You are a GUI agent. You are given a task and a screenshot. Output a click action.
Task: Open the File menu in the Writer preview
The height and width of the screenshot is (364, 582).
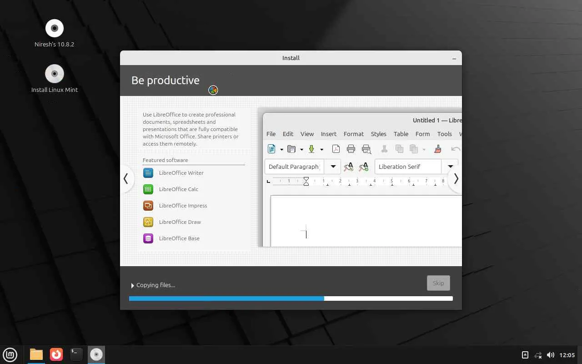tap(271, 134)
